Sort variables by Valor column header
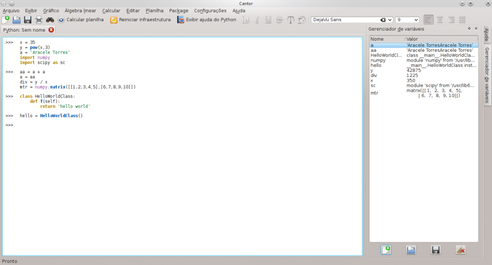Image resolution: width=492 pixels, height=265 pixels. point(441,39)
